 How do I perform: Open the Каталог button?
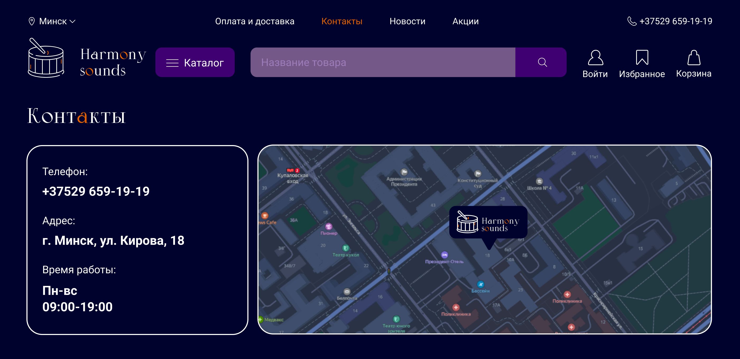(x=195, y=62)
